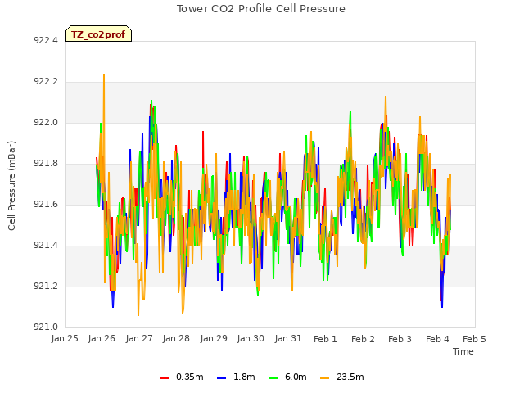Toggle the 0.35m series in legend
This screenshot has width=524, height=393.
182,377
